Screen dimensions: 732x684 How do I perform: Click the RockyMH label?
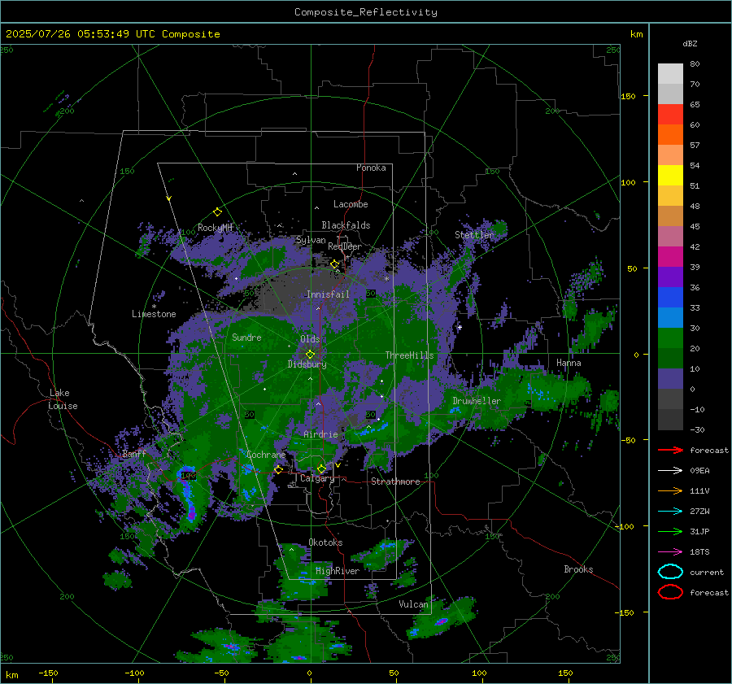[215, 228]
